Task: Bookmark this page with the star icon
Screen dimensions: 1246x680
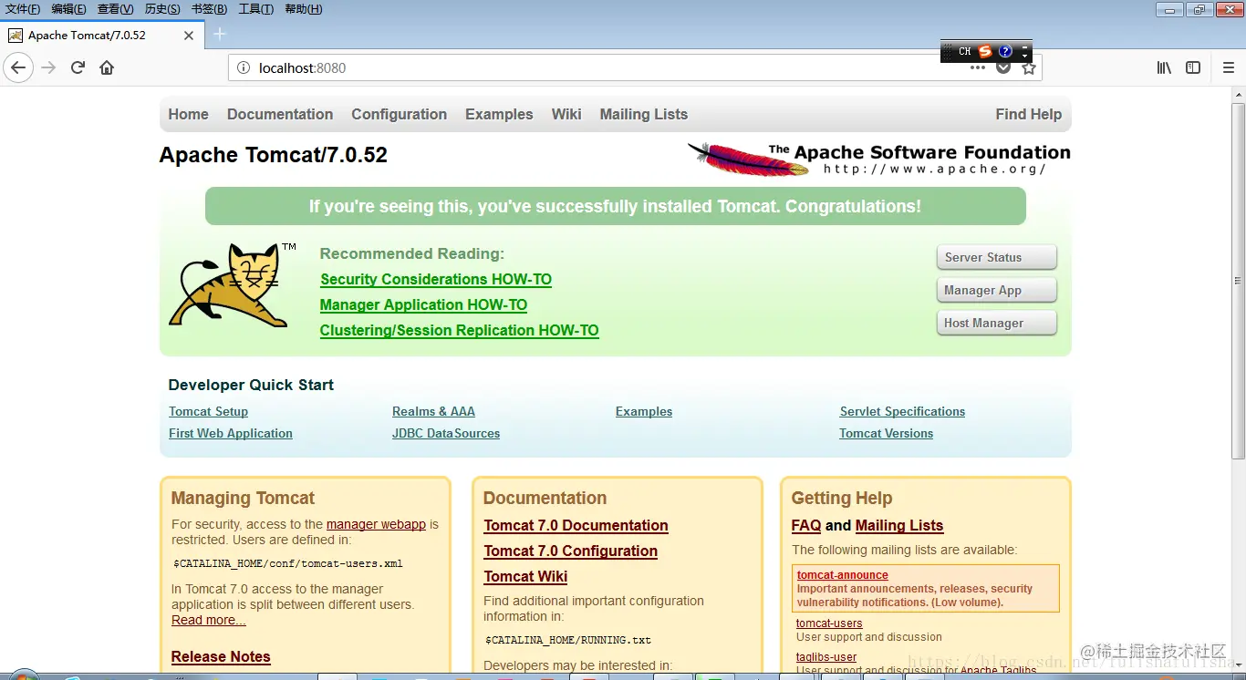Action: click(1029, 67)
